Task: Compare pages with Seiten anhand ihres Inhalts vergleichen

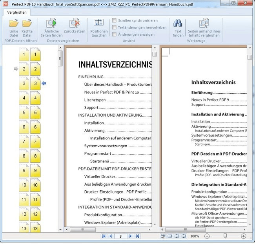Action: coord(204,27)
